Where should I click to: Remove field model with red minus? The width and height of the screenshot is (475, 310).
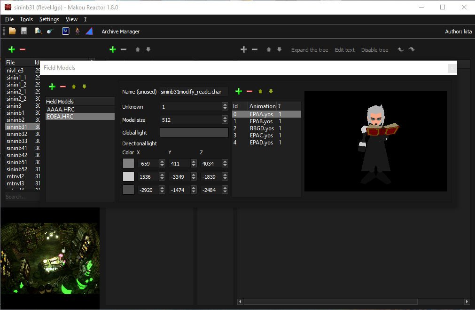pos(63,87)
